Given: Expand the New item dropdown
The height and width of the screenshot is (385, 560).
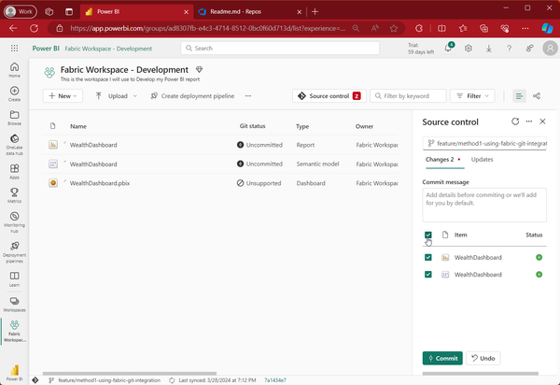Looking at the screenshot, I should [x=63, y=96].
